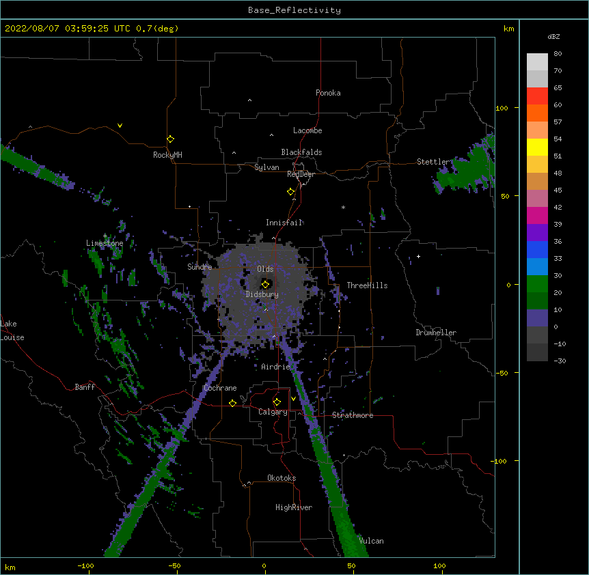Click the Banff label
Screen dimensions: 589x575
click(85, 387)
